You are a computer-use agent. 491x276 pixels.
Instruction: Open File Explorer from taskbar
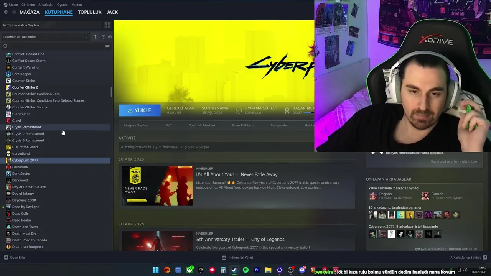click(x=268, y=270)
